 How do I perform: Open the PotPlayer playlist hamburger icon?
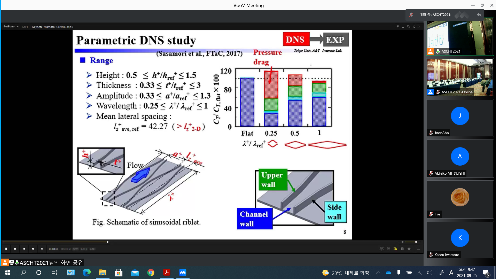point(418,249)
